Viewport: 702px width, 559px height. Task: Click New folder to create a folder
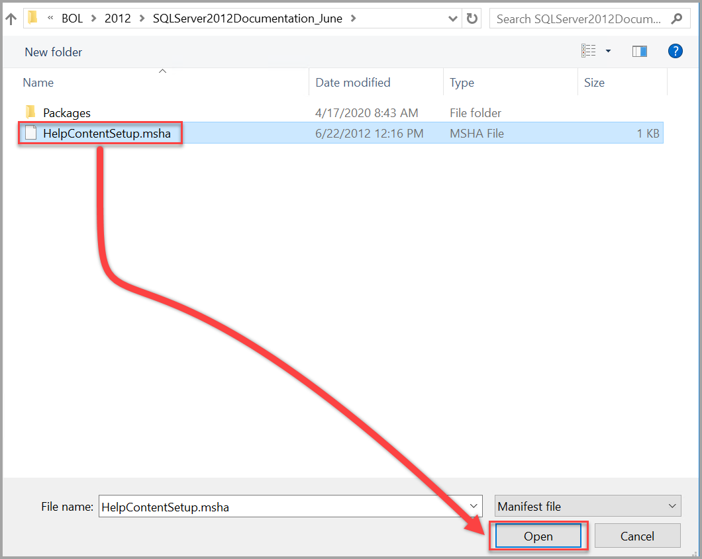point(53,52)
